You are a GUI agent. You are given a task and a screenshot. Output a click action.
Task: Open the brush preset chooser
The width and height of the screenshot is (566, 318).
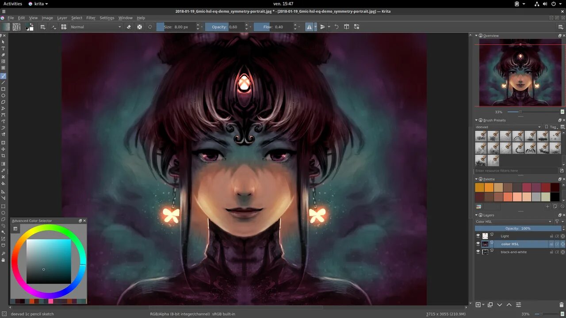pos(64,27)
